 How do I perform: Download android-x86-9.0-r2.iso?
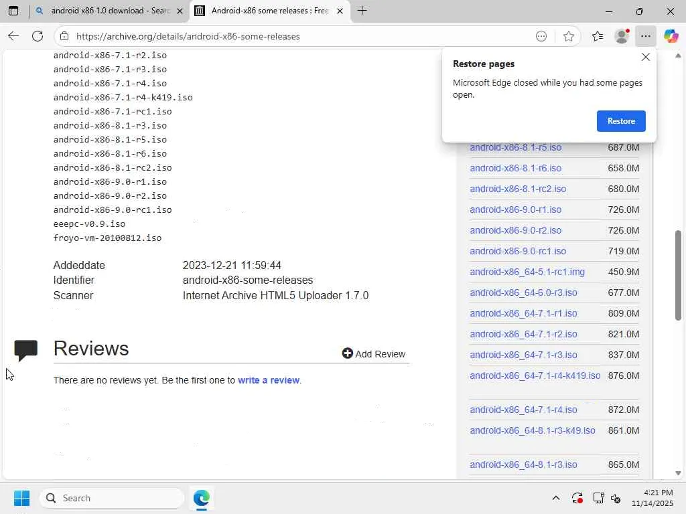pos(515,230)
